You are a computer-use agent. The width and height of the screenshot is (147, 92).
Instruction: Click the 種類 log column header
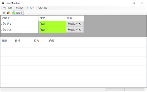coord(7,41)
